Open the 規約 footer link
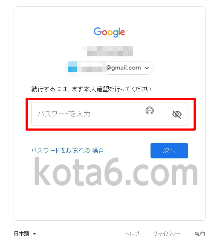Screen dimensions: 223x248 (200, 234)
